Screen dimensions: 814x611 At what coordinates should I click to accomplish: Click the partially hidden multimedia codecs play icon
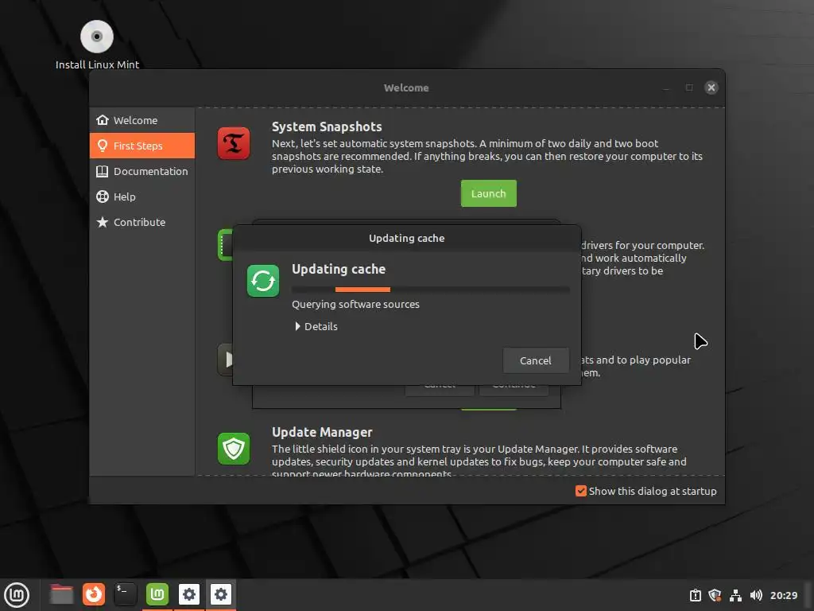click(225, 359)
